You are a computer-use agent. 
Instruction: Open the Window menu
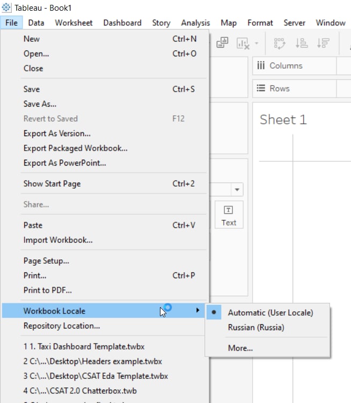[x=331, y=23]
